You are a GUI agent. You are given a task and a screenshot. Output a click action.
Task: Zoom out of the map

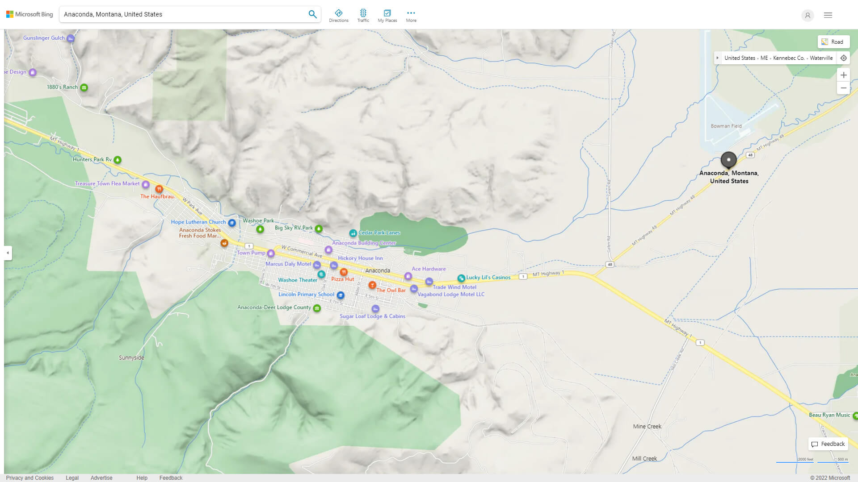tap(844, 88)
